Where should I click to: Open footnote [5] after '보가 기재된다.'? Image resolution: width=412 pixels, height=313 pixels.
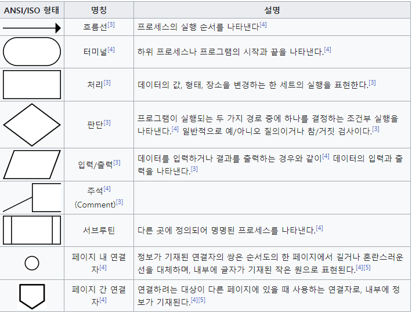pyautogui.click(x=201, y=300)
